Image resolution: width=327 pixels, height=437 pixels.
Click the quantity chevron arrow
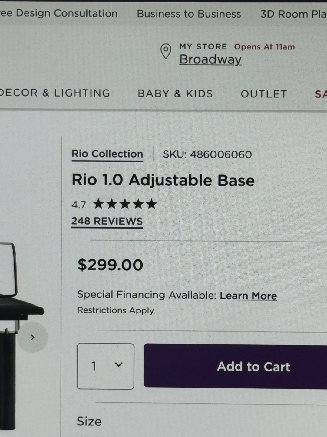pos(119,364)
